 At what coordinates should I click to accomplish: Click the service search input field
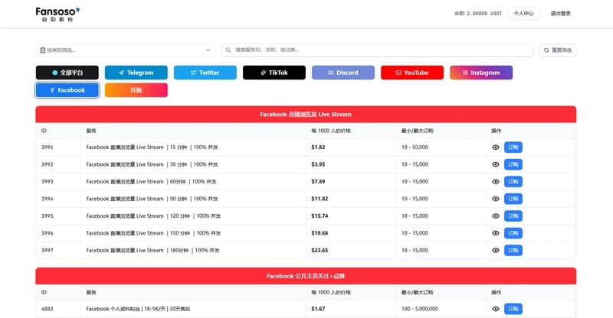coord(377,50)
